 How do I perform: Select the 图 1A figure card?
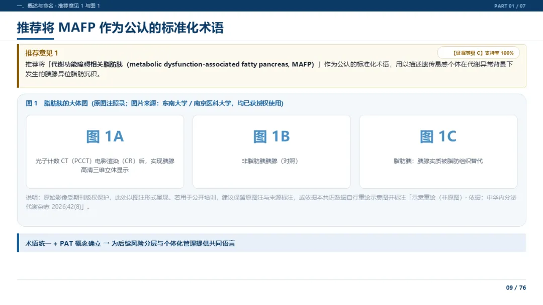[x=105, y=151]
